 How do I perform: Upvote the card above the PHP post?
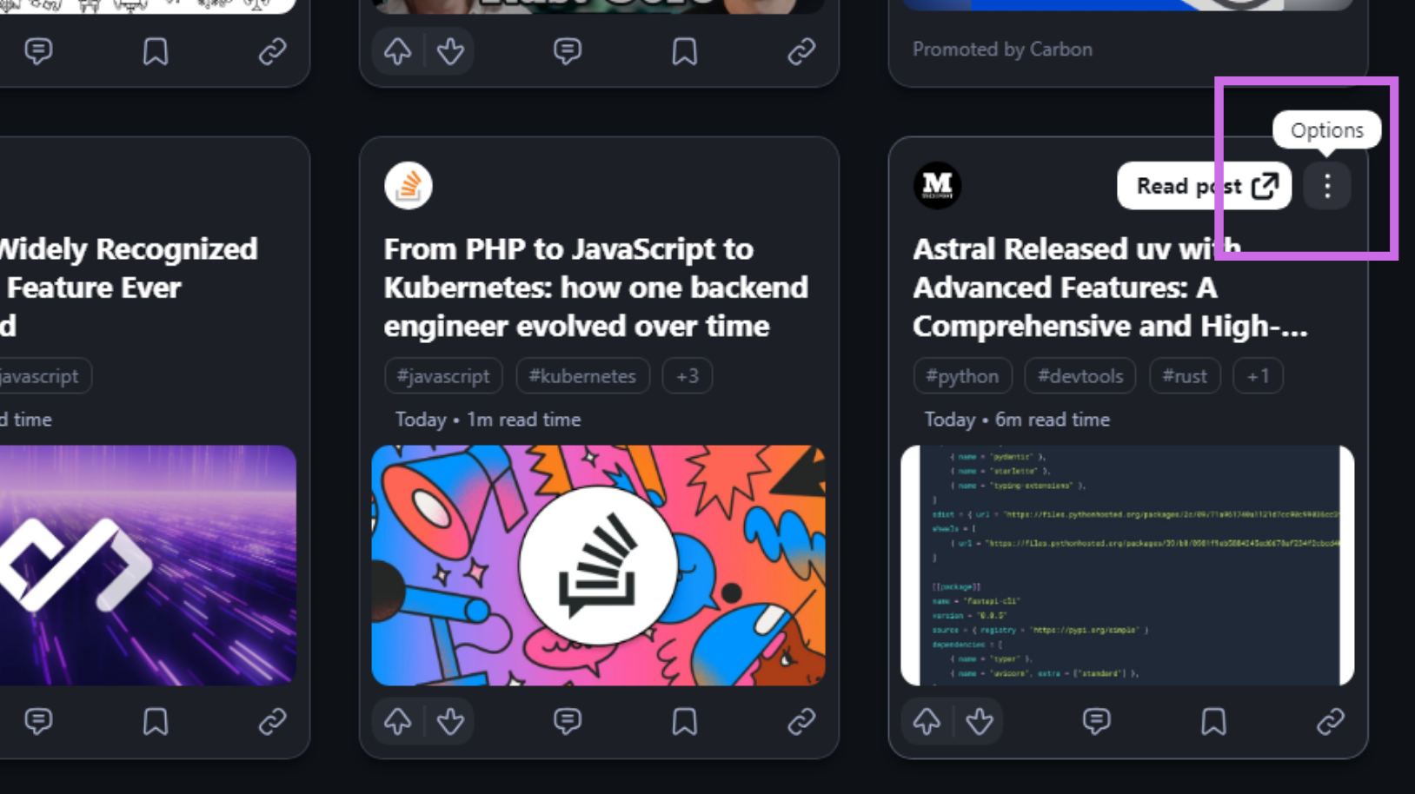point(398,51)
